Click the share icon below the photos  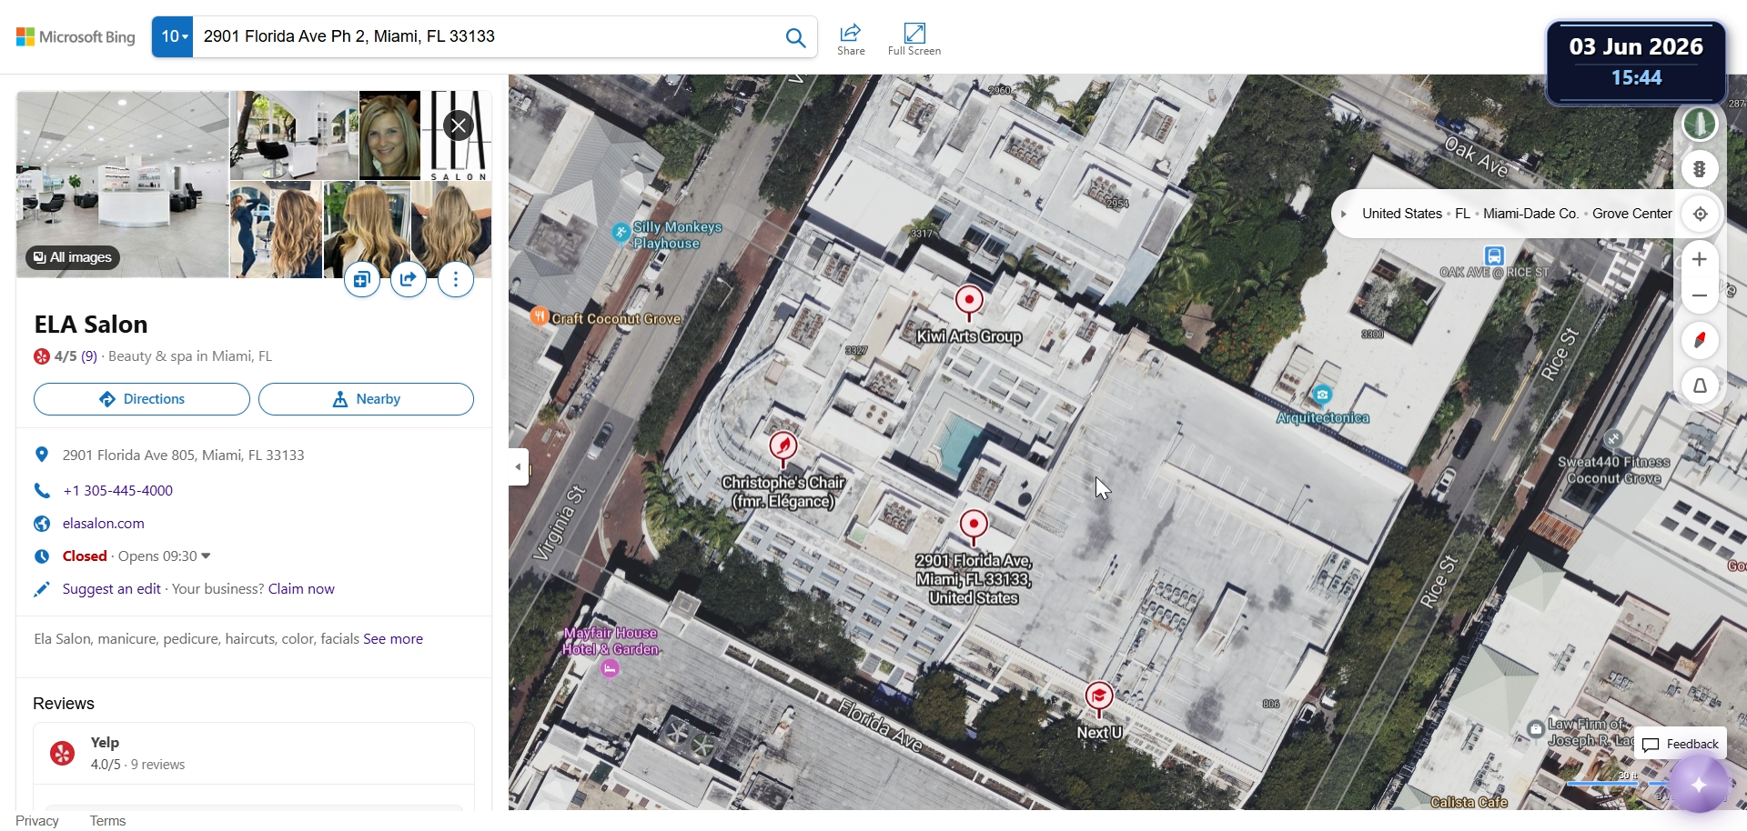[409, 279]
